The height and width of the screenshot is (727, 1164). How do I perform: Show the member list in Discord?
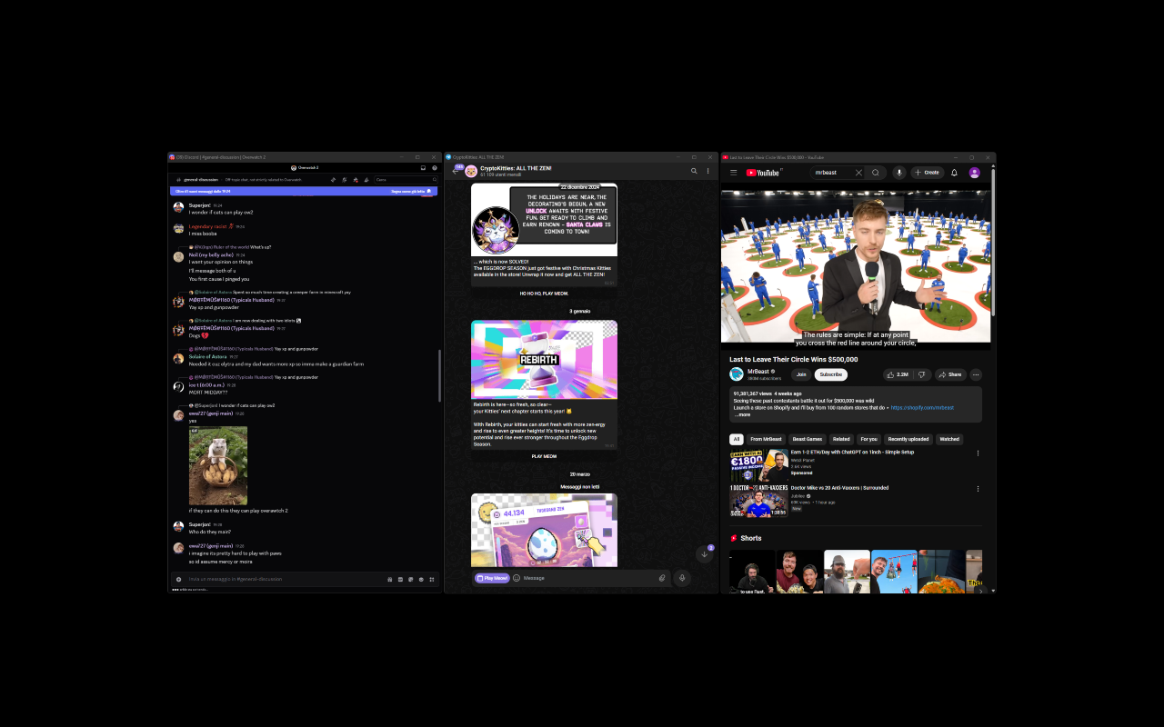[x=366, y=179]
